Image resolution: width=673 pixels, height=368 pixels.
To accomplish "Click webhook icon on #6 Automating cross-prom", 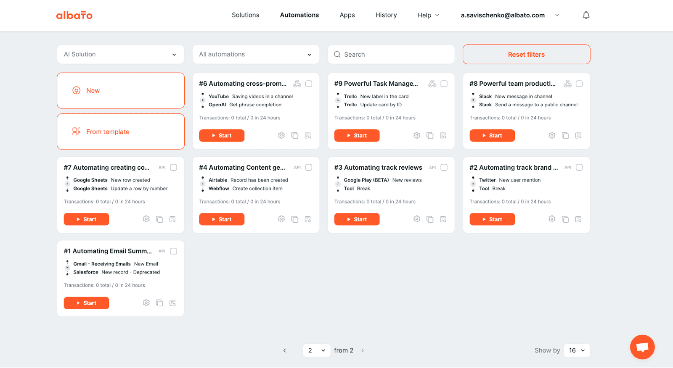I will tap(297, 84).
